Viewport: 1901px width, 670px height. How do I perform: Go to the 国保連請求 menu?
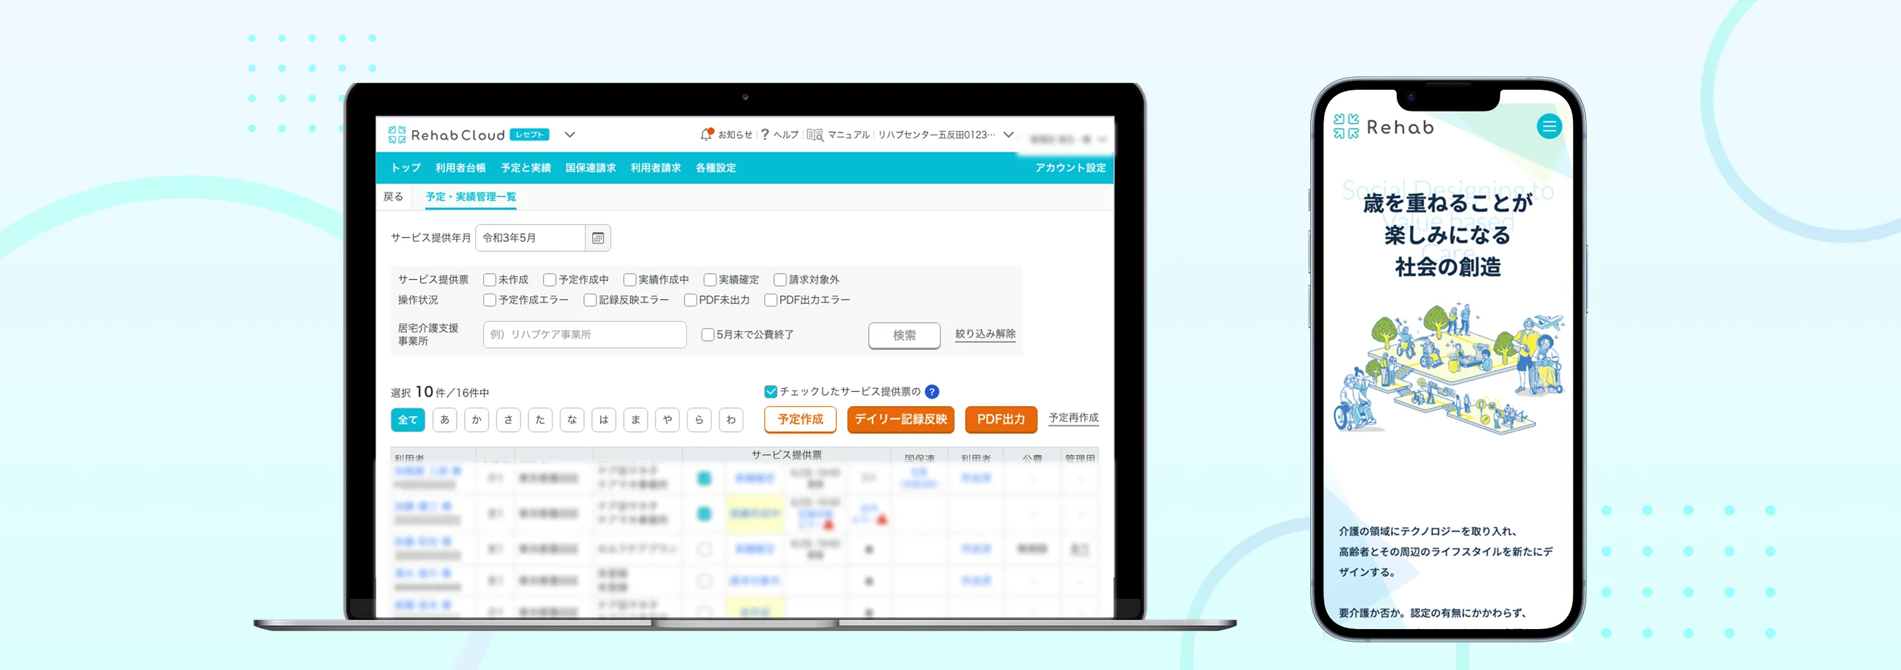(x=590, y=168)
